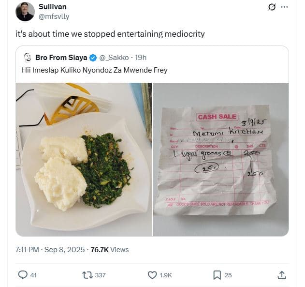Visit the @mfsvlly handle
Screen dimensions: 305x287
(x=54, y=16)
